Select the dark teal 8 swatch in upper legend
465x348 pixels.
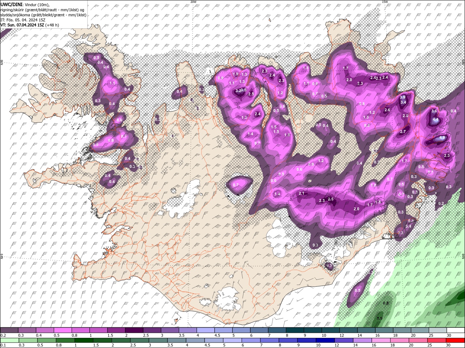pyautogui.click(x=295, y=330)
